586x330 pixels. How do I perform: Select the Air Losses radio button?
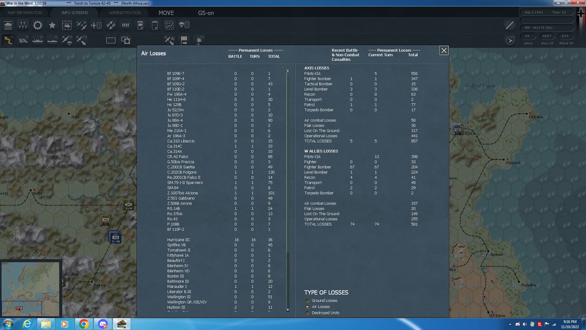point(307,306)
